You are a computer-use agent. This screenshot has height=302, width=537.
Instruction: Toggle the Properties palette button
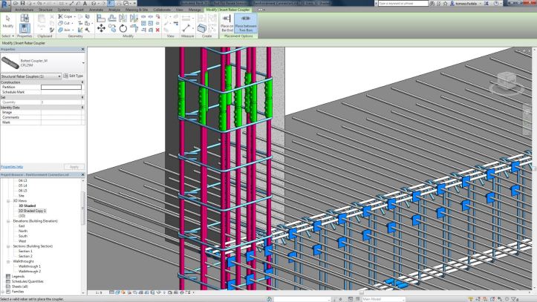coord(25,28)
